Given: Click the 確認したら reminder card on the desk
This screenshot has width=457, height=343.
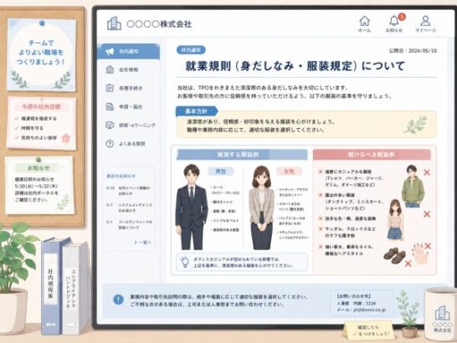Looking at the screenshot, I should (x=371, y=330).
